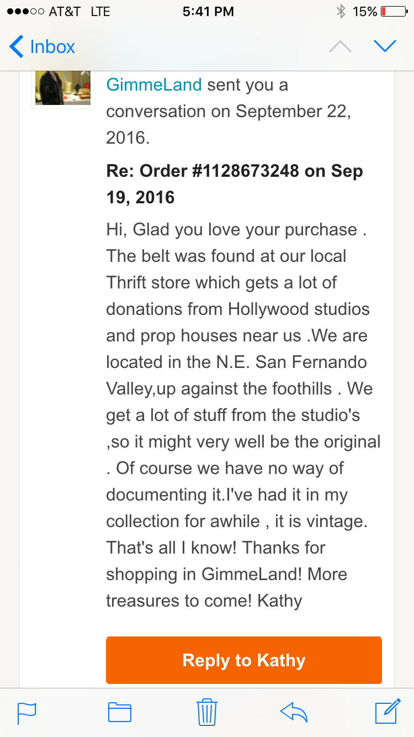Go to next message with down arrow
Screen dimensions: 414x737
385,46
